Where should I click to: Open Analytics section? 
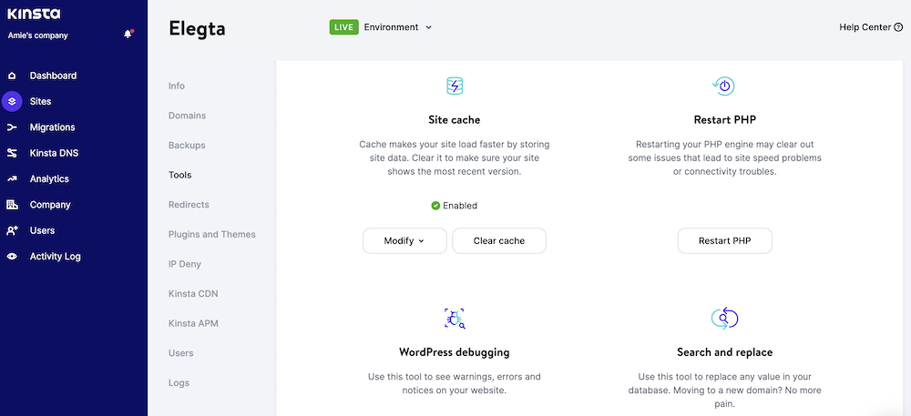coord(49,178)
